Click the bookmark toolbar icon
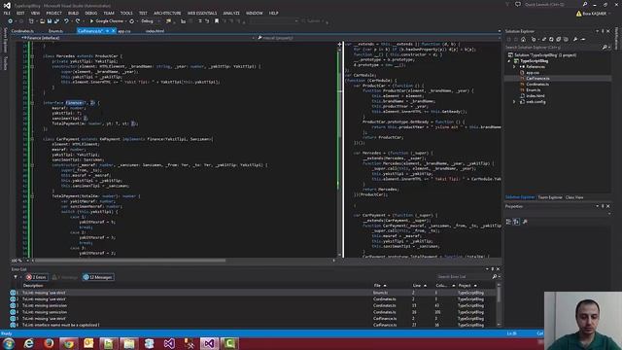Screen dimensions: 622x350 click(217, 21)
